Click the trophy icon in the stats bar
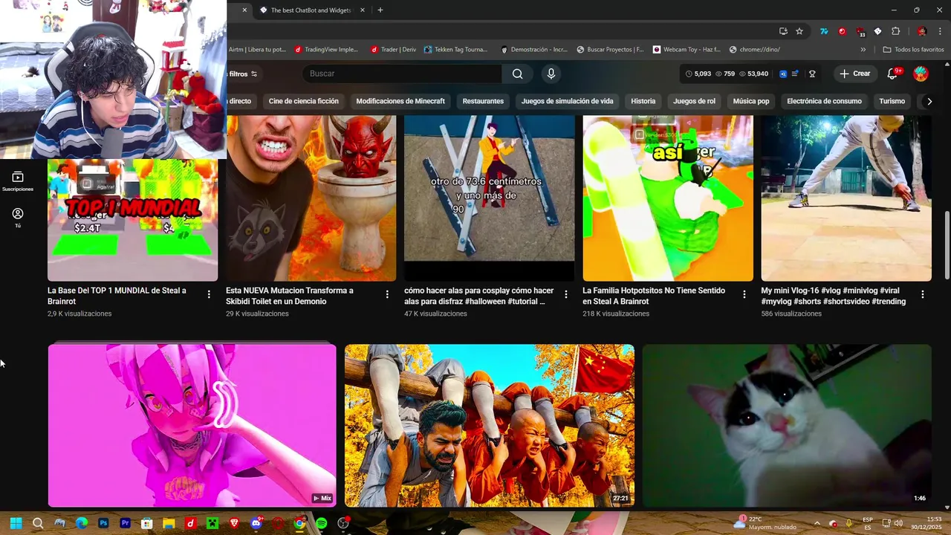This screenshot has width=951, height=535. pyautogui.click(x=812, y=74)
